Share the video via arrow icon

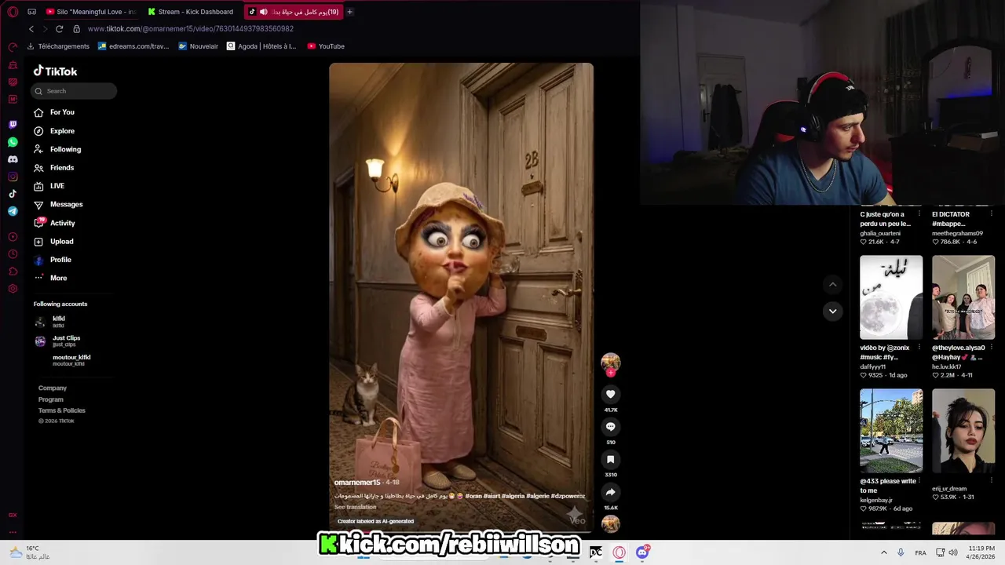[611, 493]
